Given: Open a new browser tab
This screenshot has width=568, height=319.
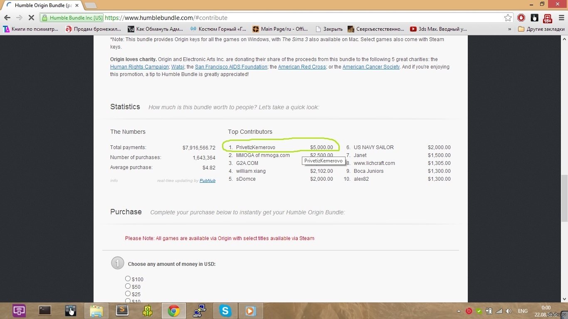Looking at the screenshot, I should pyautogui.click(x=91, y=5).
